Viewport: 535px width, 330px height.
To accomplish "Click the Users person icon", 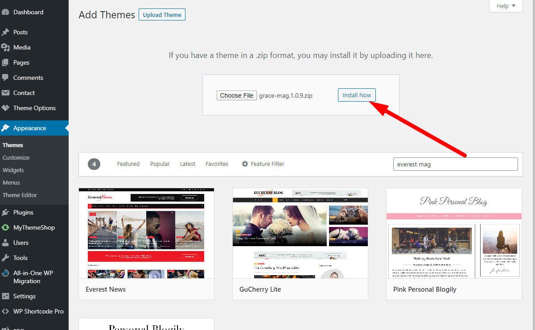I will (5, 243).
